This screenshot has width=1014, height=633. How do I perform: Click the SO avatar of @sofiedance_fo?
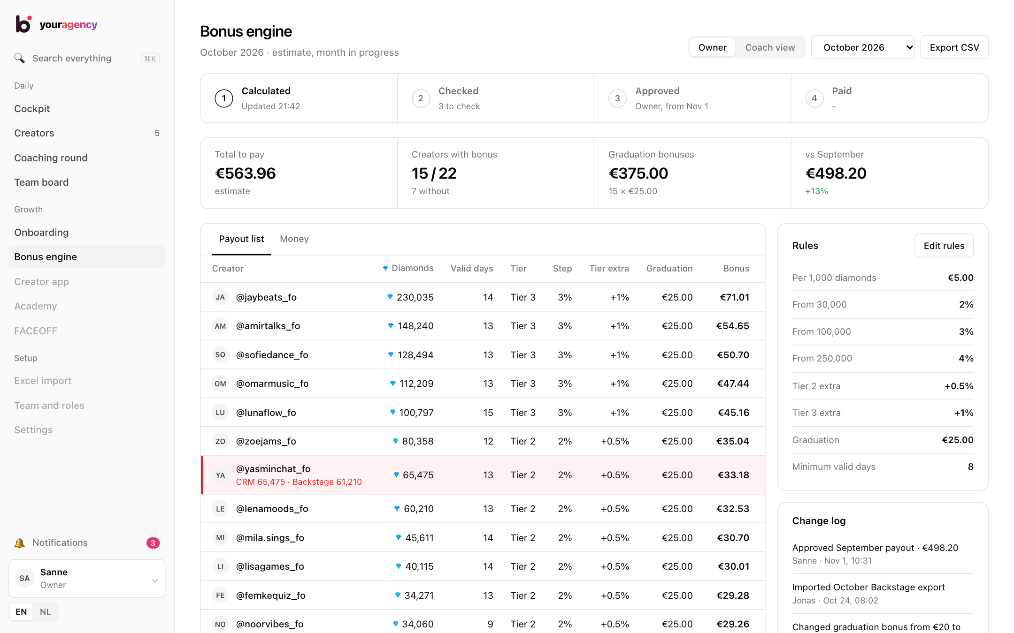[x=220, y=355]
